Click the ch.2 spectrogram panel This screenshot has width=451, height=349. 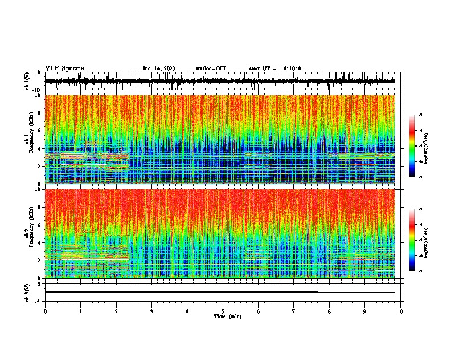[x=220, y=234]
